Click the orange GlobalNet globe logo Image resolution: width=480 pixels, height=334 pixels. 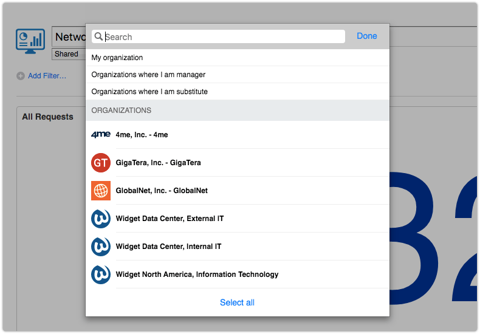101,191
